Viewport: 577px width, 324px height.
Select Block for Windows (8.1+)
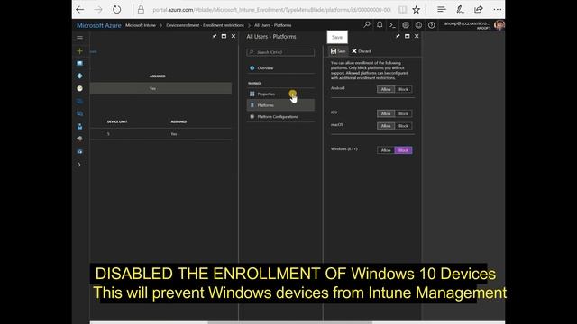tap(403, 150)
